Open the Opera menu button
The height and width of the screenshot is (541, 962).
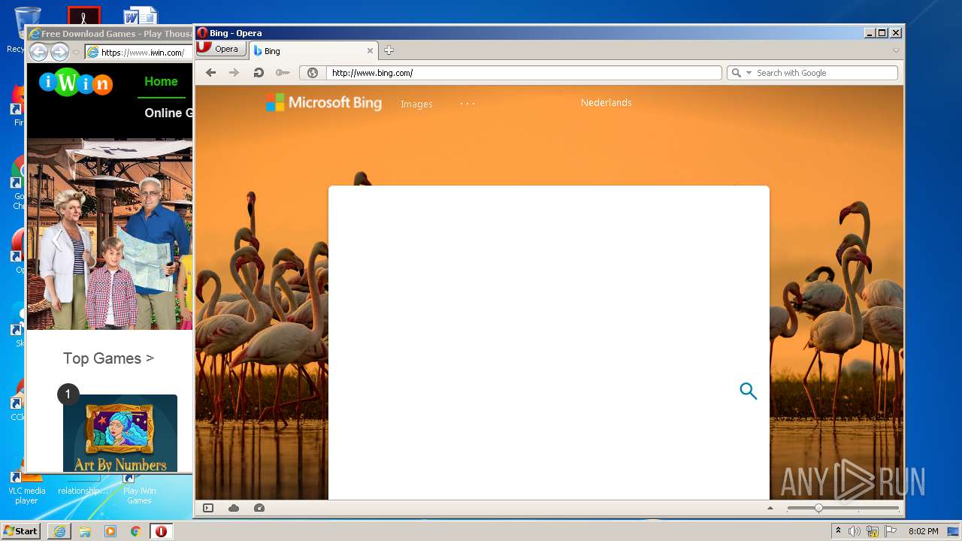[221, 49]
